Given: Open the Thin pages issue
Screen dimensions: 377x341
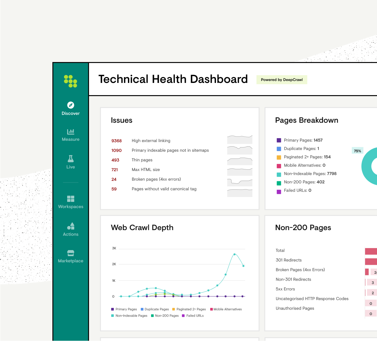Looking at the screenshot, I should point(142,160).
